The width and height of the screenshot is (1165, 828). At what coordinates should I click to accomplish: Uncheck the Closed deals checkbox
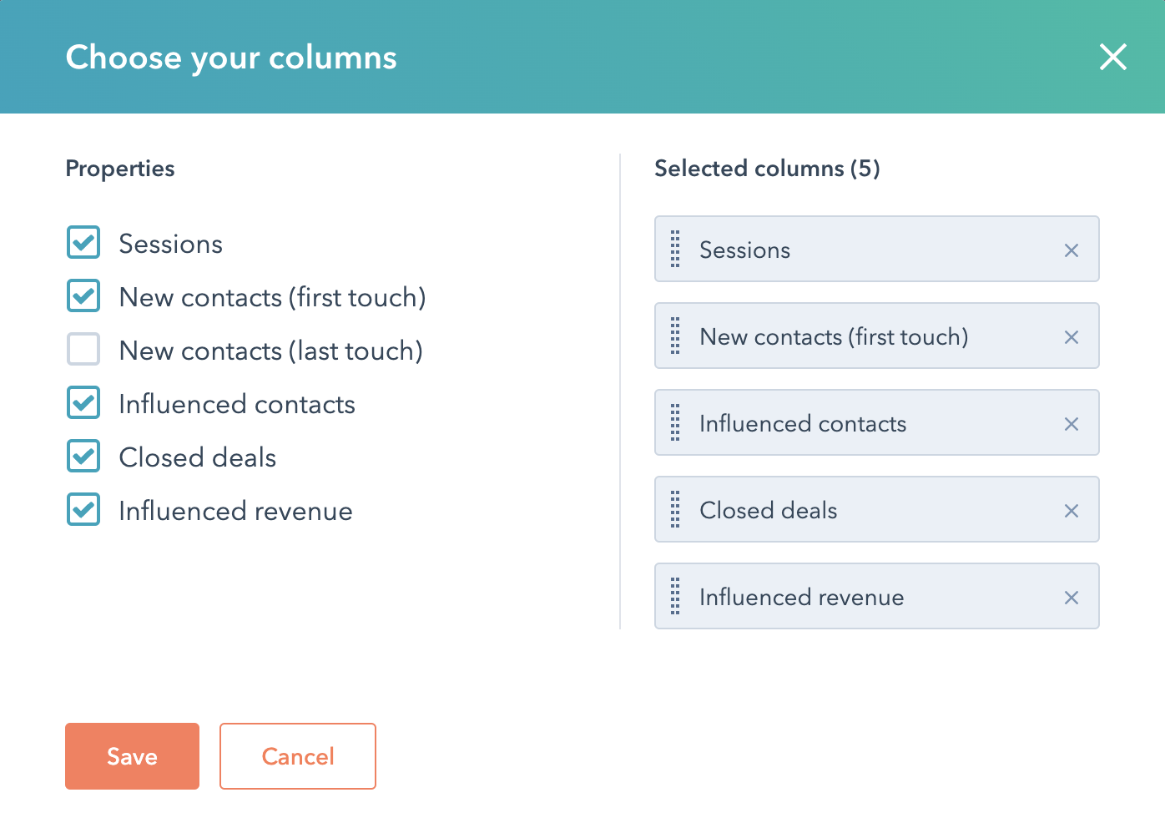point(83,457)
